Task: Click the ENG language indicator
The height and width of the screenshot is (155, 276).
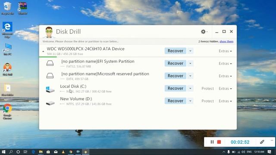Action: [249, 152]
